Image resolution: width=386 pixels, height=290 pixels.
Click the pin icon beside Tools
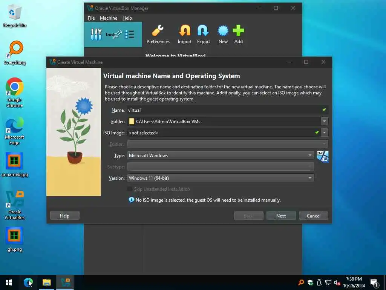(117, 34)
